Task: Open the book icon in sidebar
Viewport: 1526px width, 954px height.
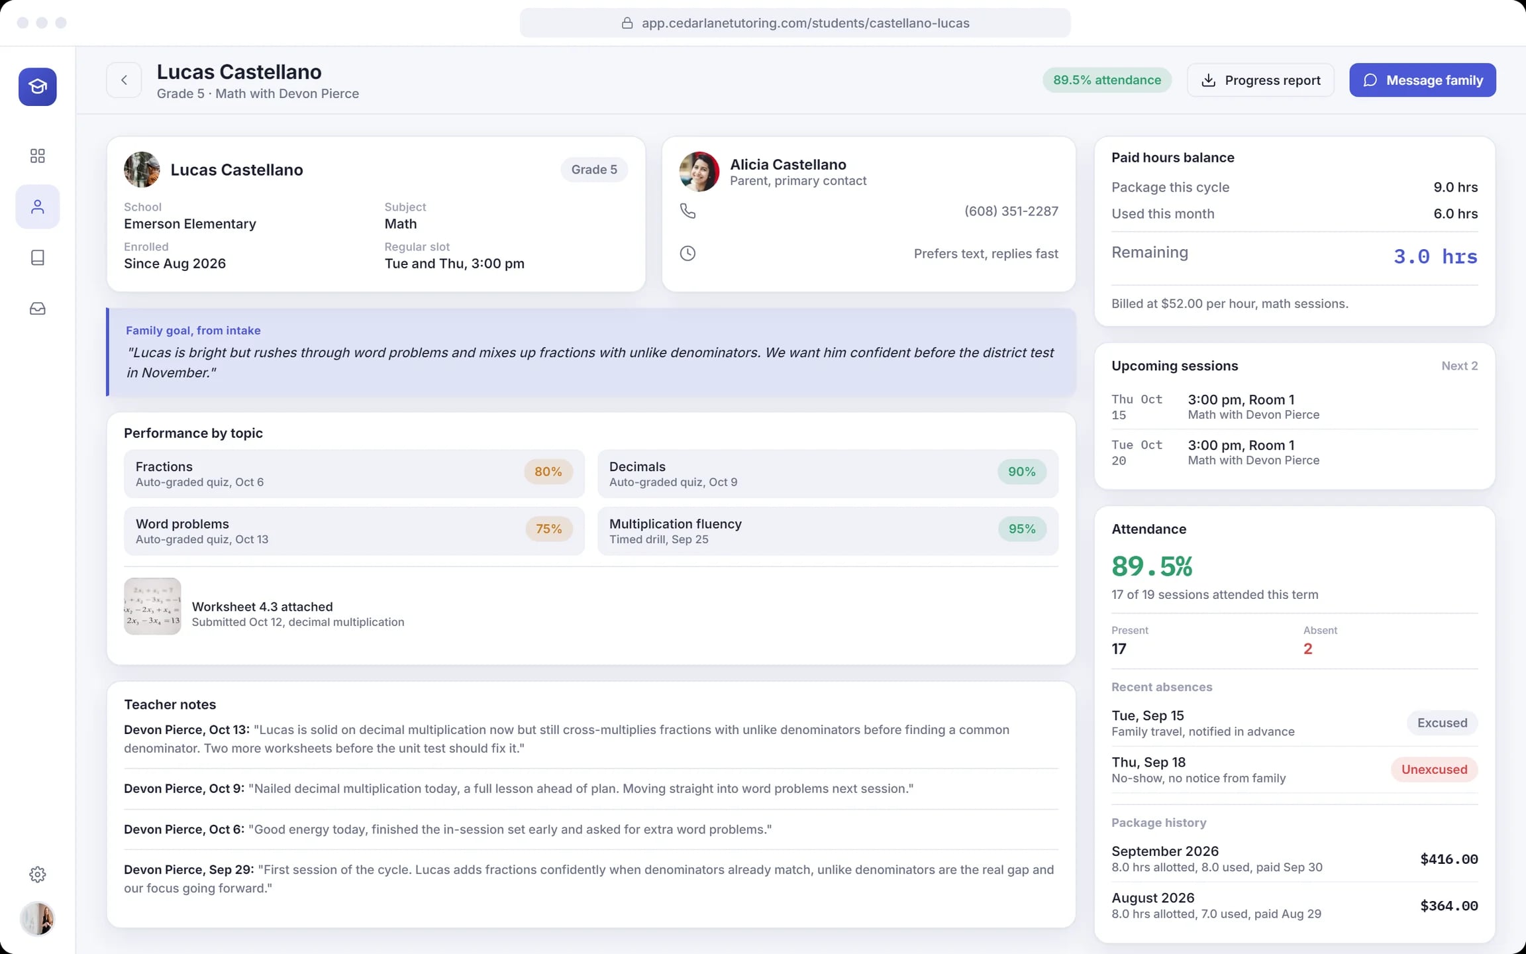Action: pos(37,258)
